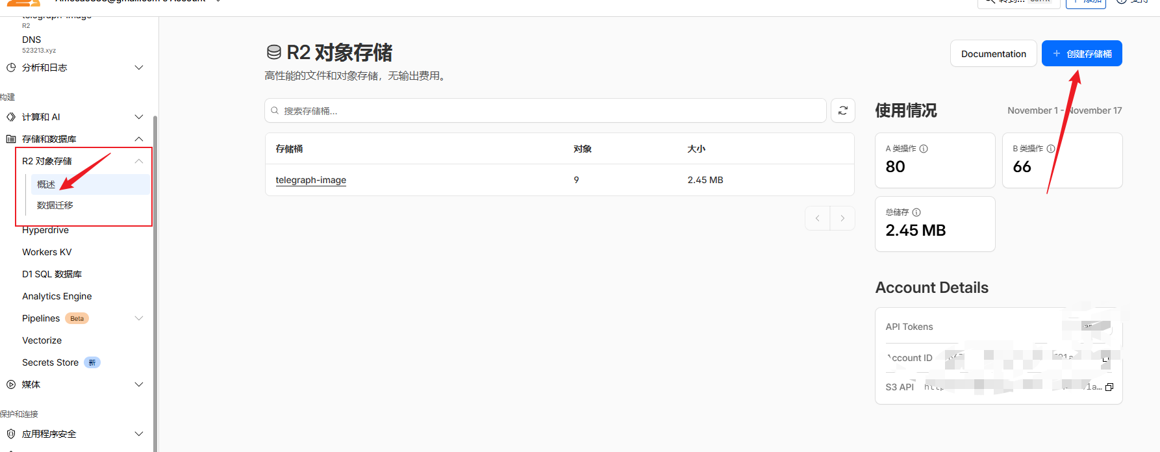Expand the 分析和日志 section

coord(138,68)
